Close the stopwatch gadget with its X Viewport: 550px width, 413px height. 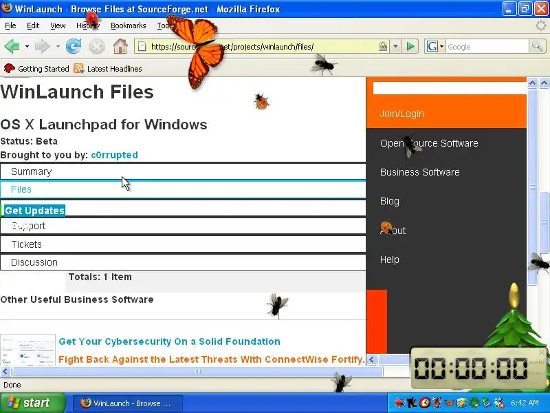[542, 352]
